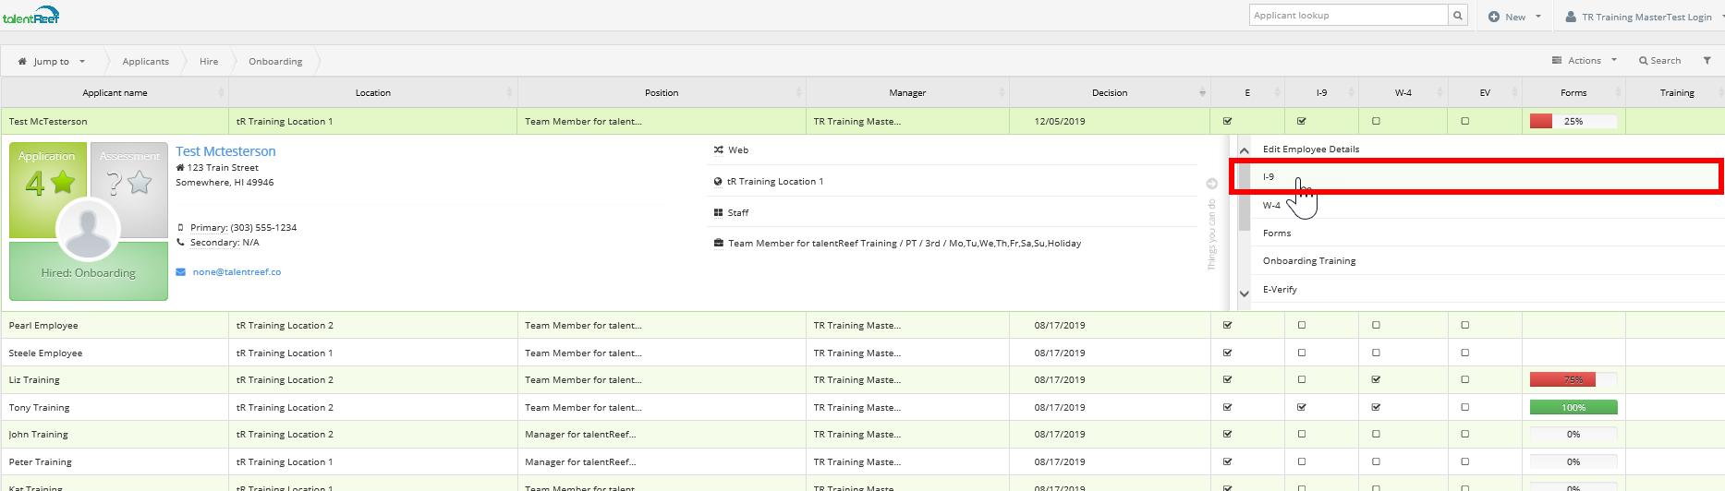Image resolution: width=1725 pixels, height=491 pixels.
Task: Click the applicant profile avatar
Action: (x=88, y=229)
